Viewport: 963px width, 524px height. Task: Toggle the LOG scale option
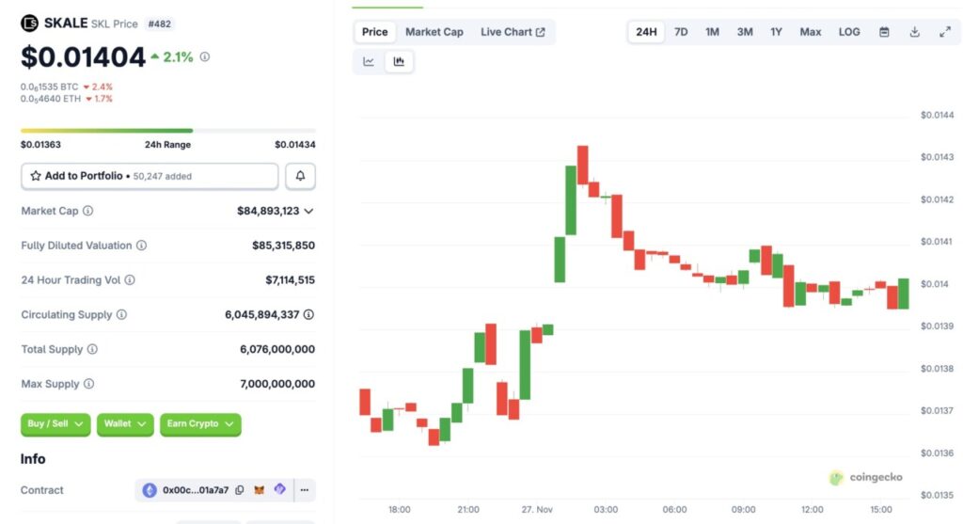(849, 32)
